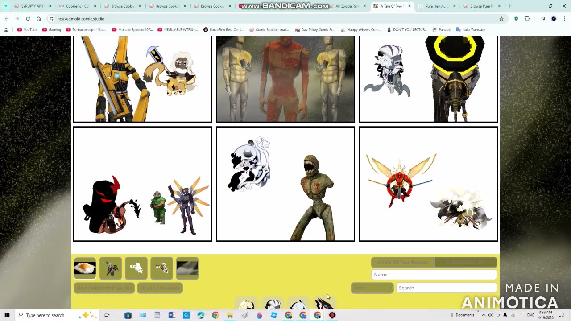
Task: Click the Windows taskbar search box
Action: pyautogui.click(x=56, y=315)
